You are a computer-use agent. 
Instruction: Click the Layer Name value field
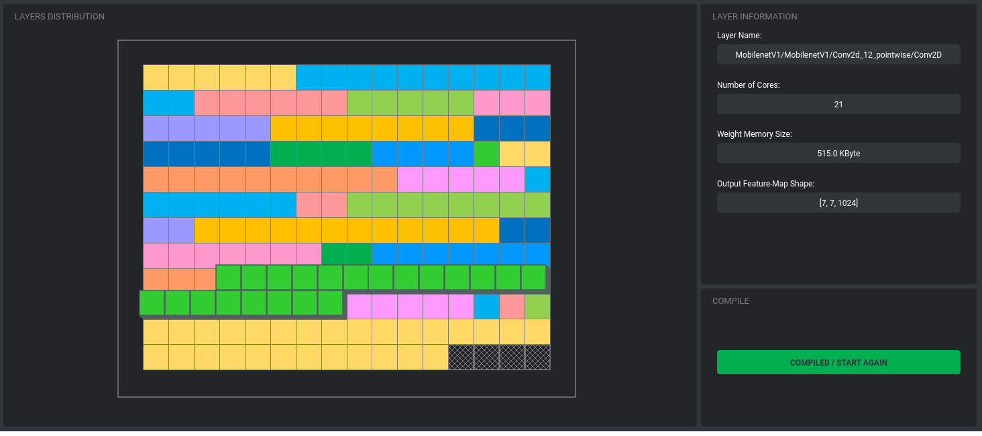[838, 55]
